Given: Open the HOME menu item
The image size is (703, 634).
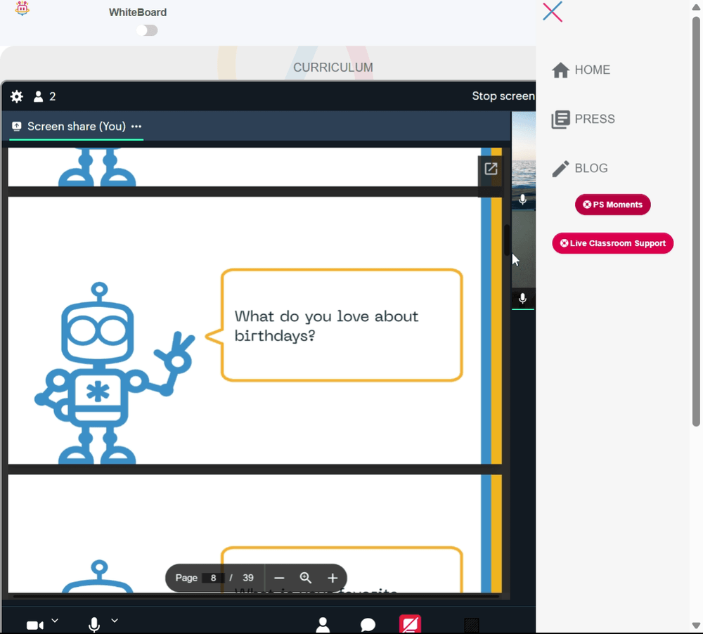Looking at the screenshot, I should pos(581,70).
